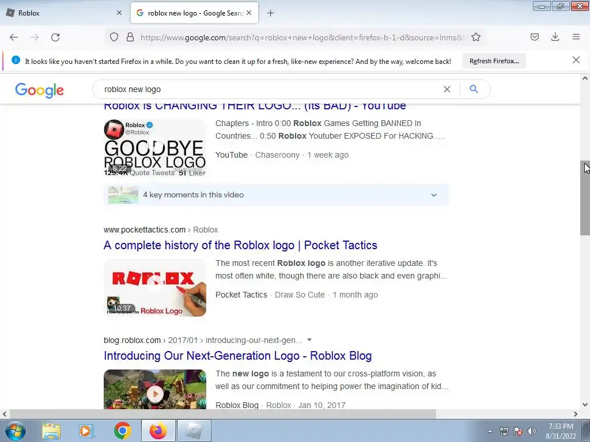Open the Windows Start menu orb
This screenshot has height=442, width=590.
pyautogui.click(x=15, y=430)
